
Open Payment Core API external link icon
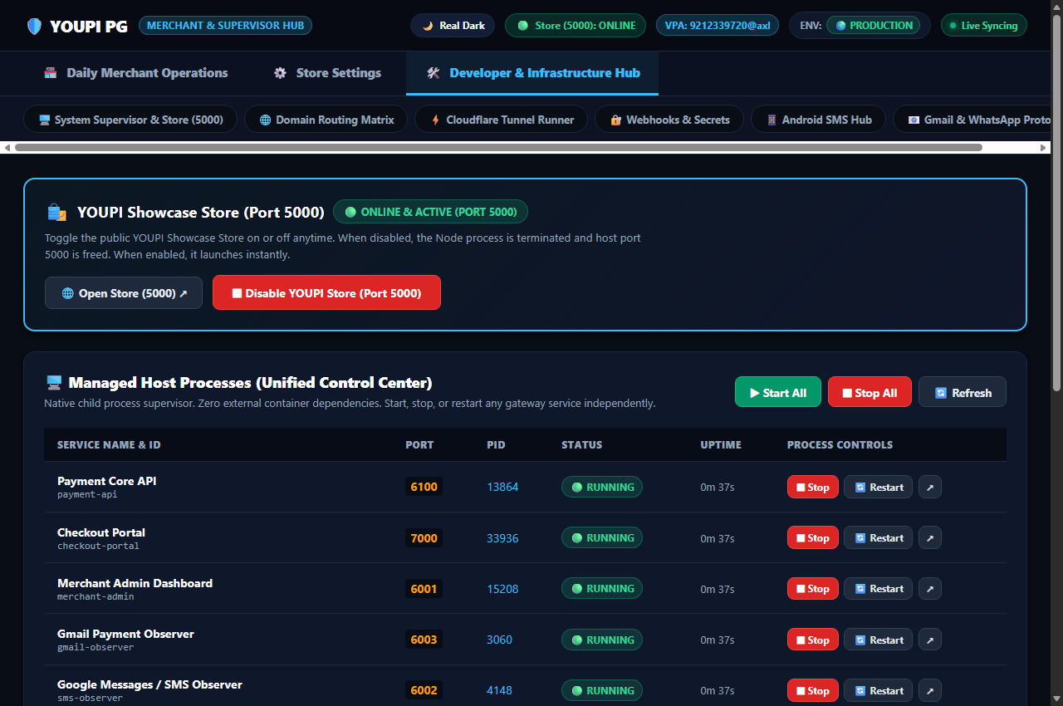tap(930, 488)
